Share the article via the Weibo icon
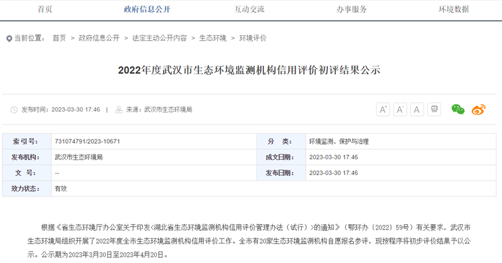Viewport: 502px width, 263px height. coord(478,110)
